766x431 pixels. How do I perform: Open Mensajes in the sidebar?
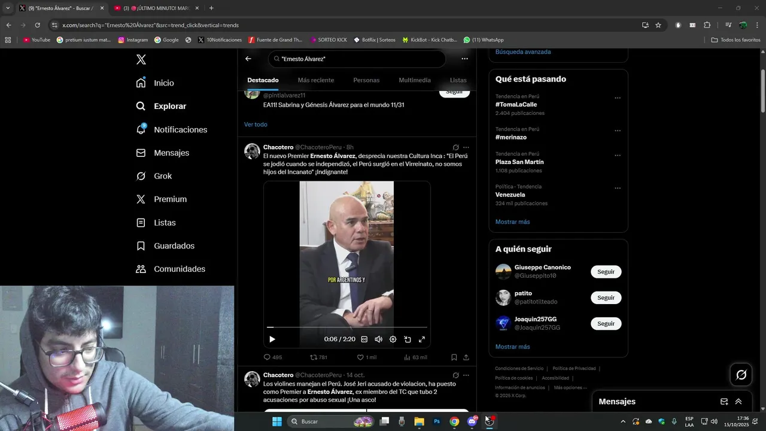click(x=162, y=153)
